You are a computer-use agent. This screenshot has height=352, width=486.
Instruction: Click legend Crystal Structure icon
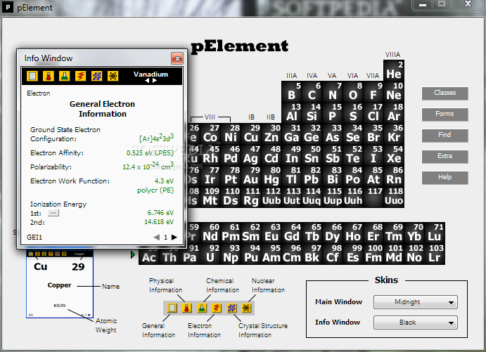(x=231, y=308)
